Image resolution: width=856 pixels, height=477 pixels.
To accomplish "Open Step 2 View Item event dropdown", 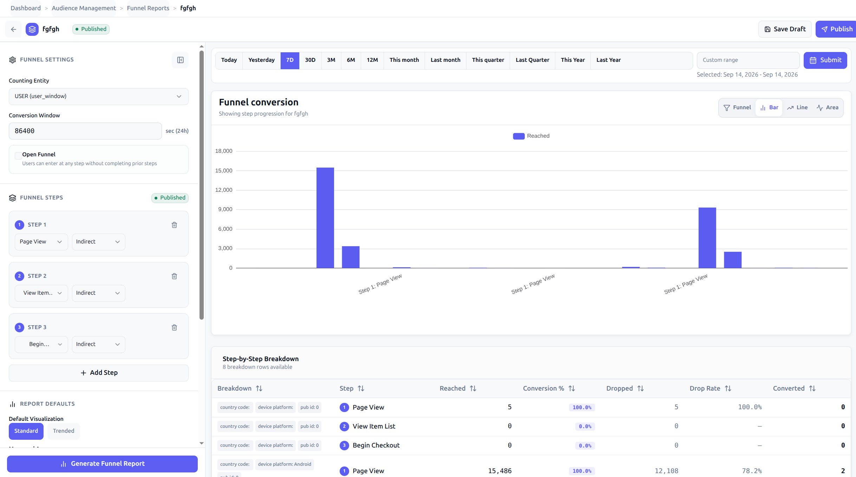I will tap(41, 293).
